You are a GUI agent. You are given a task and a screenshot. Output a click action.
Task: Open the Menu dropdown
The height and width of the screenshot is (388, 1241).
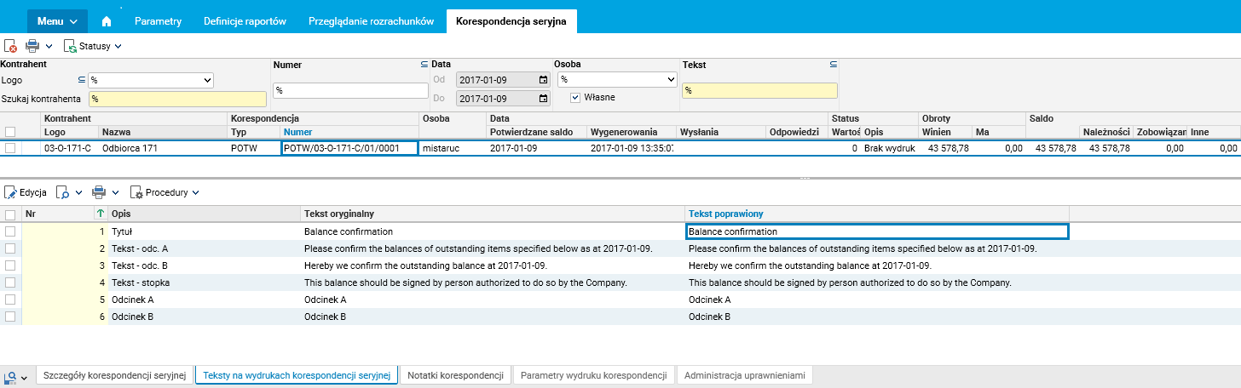pyautogui.click(x=58, y=21)
